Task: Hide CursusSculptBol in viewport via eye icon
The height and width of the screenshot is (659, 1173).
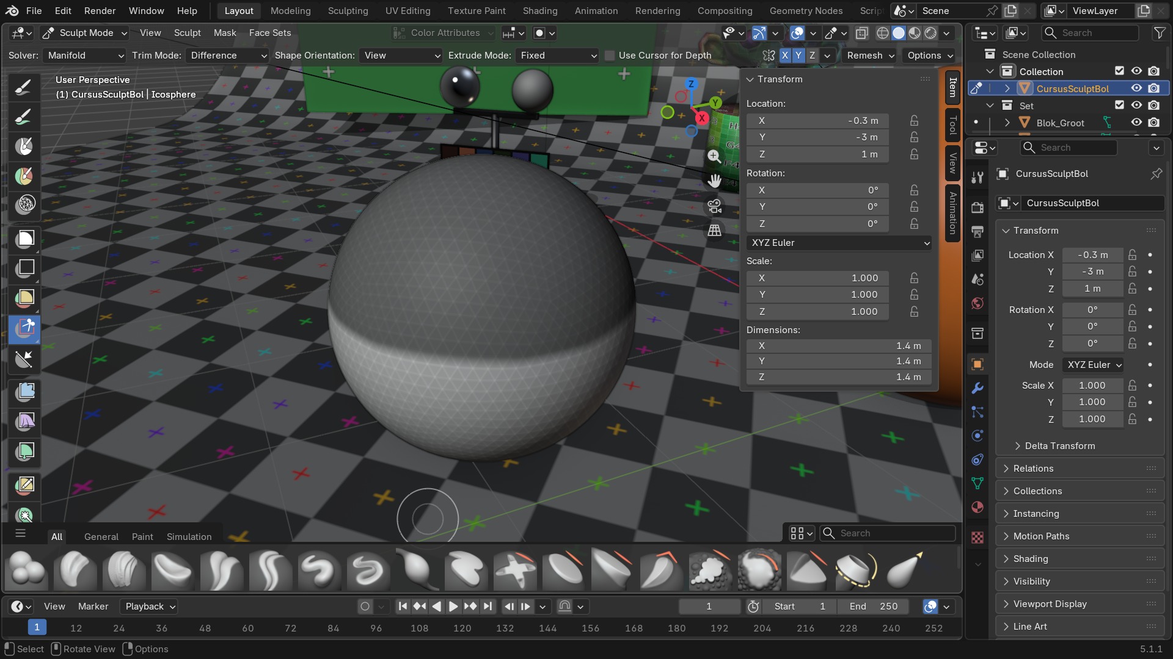Action: (1136, 88)
